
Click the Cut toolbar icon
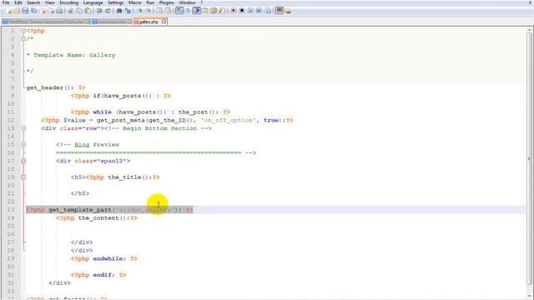click(x=70, y=11)
